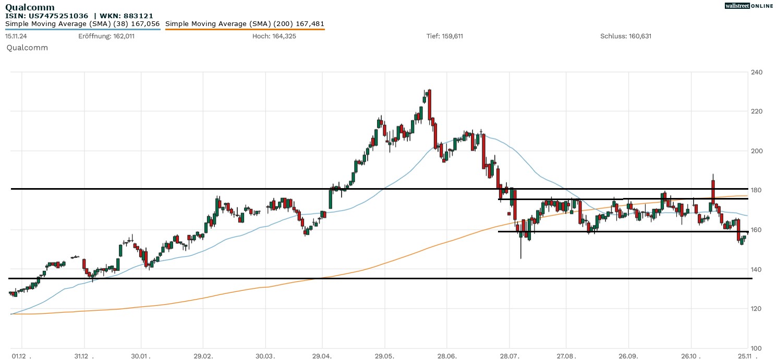777x359 pixels.
Task: Toggle the SMA (200) legend entry
Action: (245, 23)
